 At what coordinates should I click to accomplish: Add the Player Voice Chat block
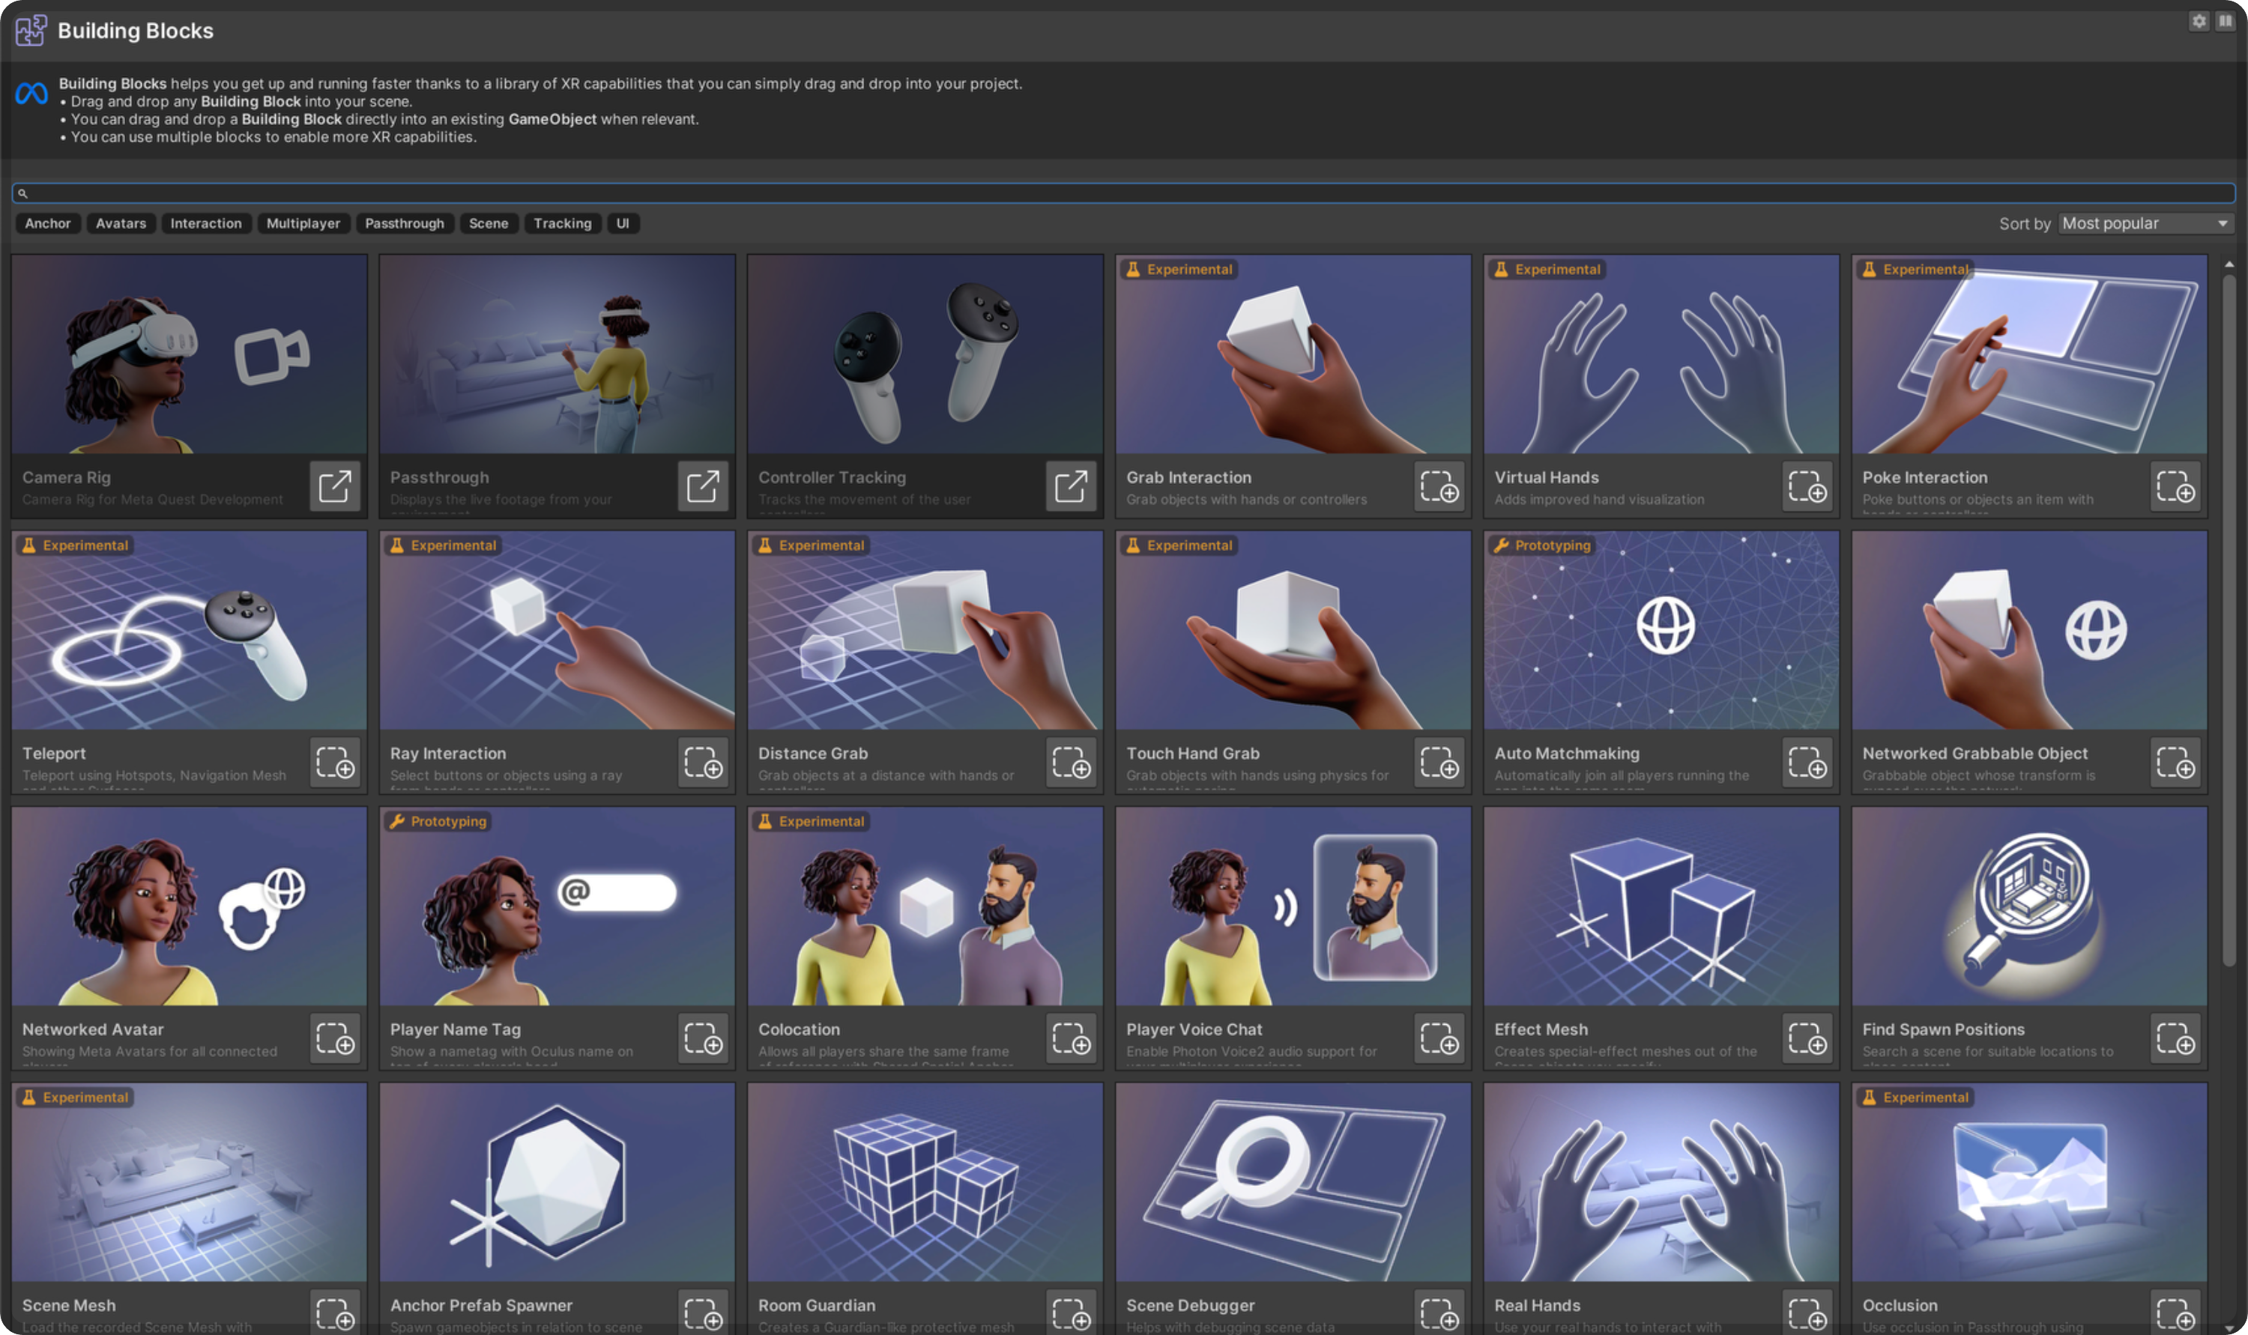point(1439,1039)
